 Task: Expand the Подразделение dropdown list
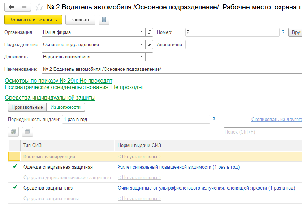(141, 45)
